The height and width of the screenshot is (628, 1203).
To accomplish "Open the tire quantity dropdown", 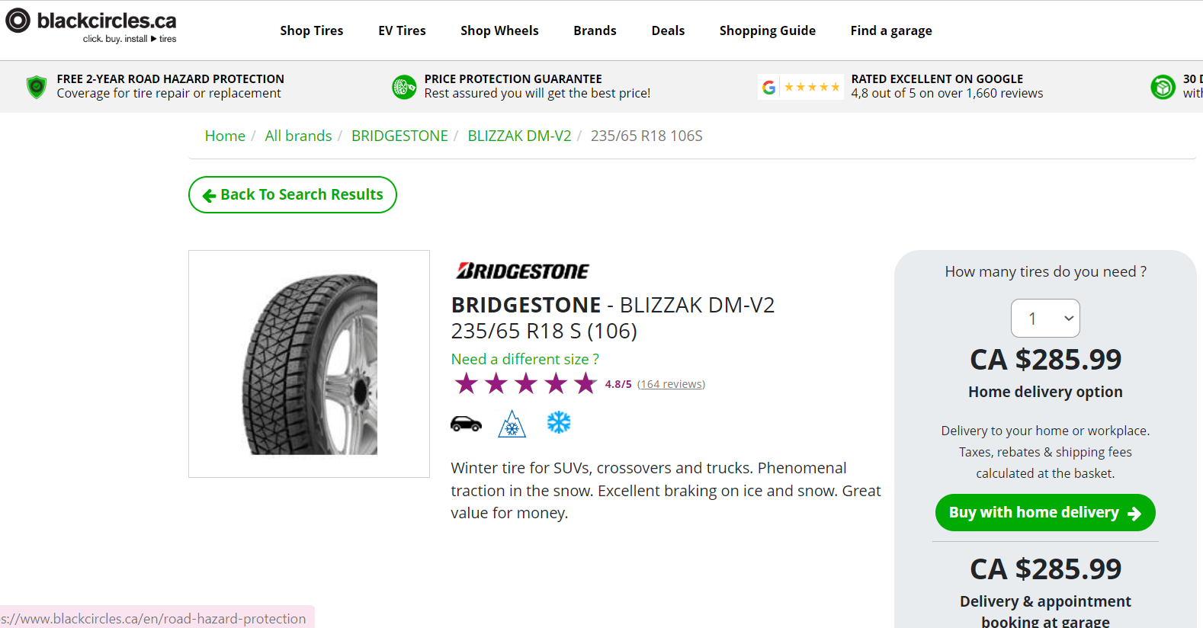I will coord(1045,319).
